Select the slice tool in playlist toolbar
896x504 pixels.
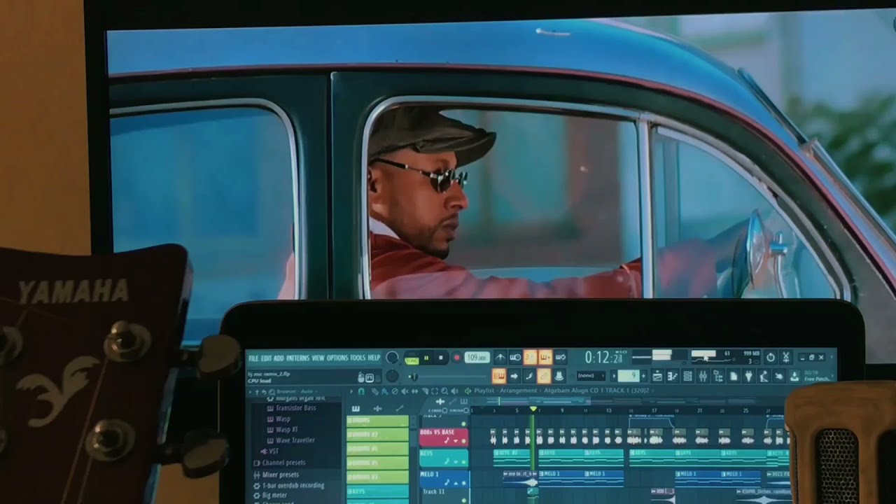point(424,391)
